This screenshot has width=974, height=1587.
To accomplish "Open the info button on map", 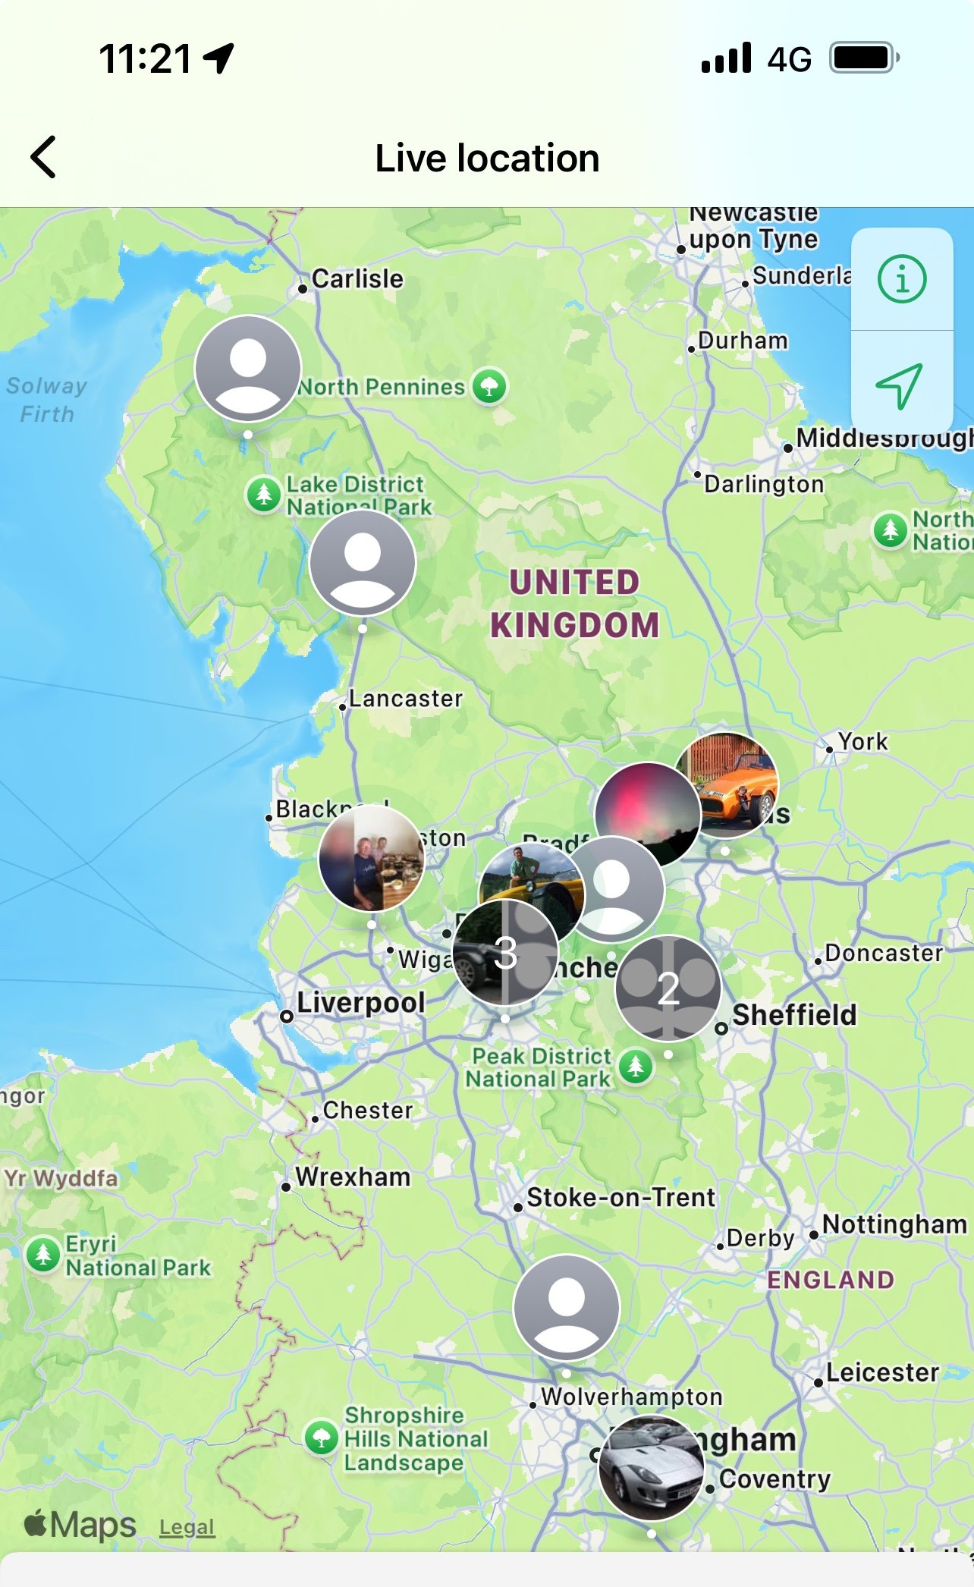I will [902, 279].
